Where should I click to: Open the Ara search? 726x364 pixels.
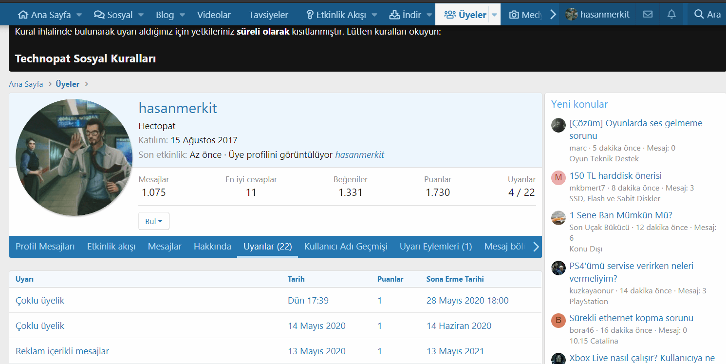pos(707,15)
